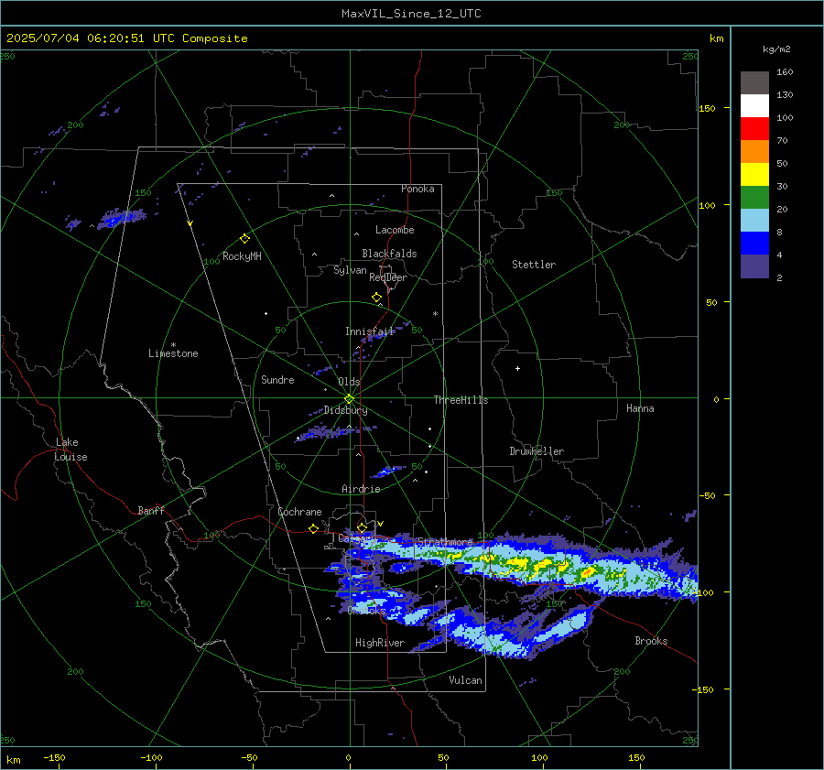Click the Lake Louise map label
Viewport: 824px width, 770px height.
[70, 450]
